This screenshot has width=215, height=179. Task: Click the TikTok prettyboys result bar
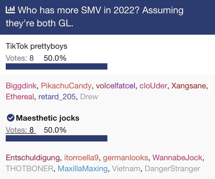[x=57, y=66]
